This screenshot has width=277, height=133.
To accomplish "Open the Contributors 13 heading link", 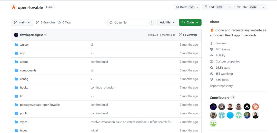I will (x=222, y=98).
